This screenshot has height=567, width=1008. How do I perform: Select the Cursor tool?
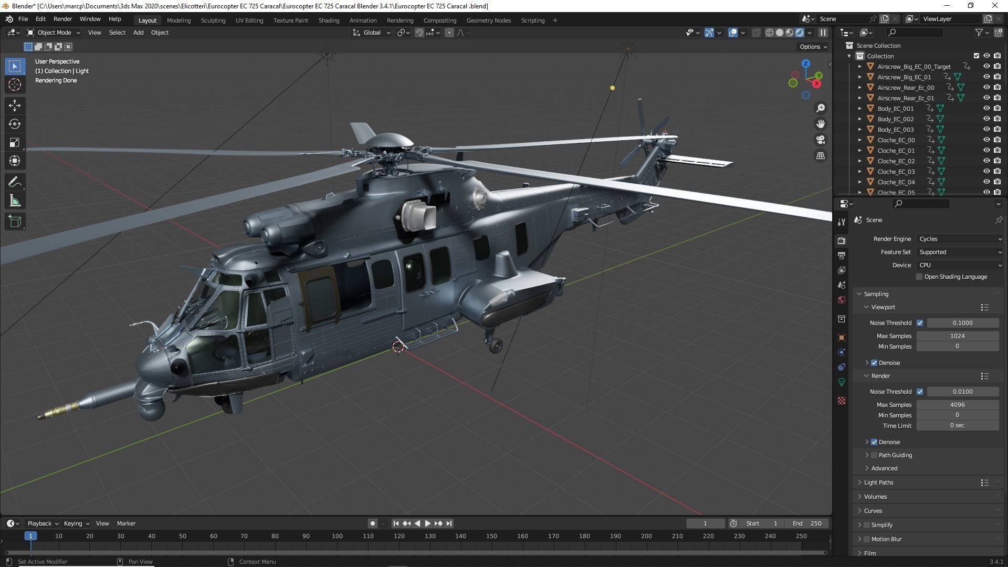(x=15, y=85)
